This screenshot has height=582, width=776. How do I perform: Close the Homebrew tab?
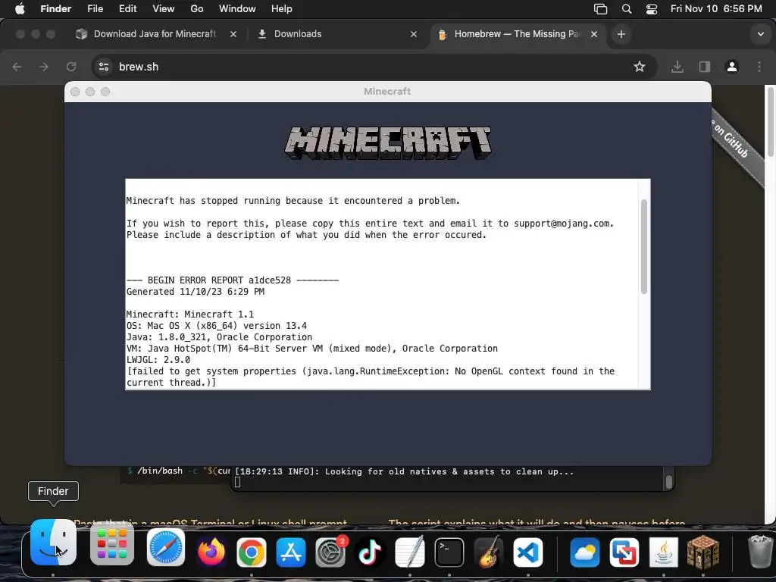tap(594, 34)
